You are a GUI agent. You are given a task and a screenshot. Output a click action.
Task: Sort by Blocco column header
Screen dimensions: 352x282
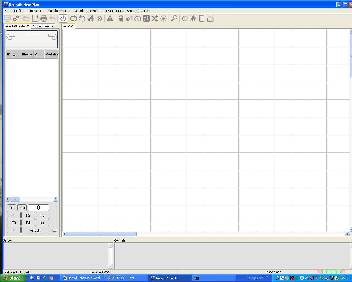[27, 54]
